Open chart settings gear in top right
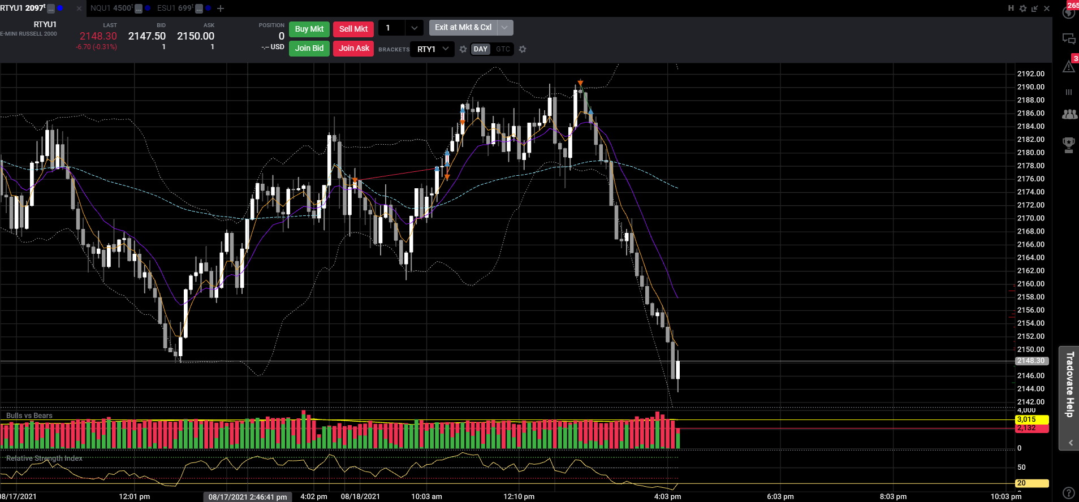Screen dimensions: 1079x502 coord(1022,8)
